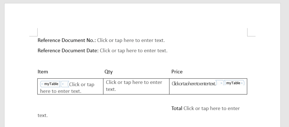
Task: Click the wrapped "text." below Total line
Action: (x=43, y=115)
